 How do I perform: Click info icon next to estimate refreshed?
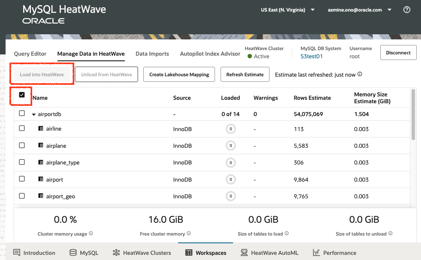pos(360,74)
